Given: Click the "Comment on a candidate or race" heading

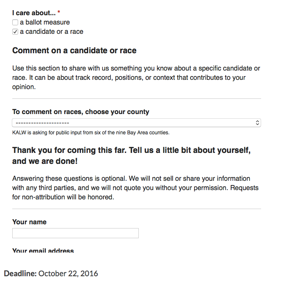Looking at the screenshot, I should click(74, 51).
